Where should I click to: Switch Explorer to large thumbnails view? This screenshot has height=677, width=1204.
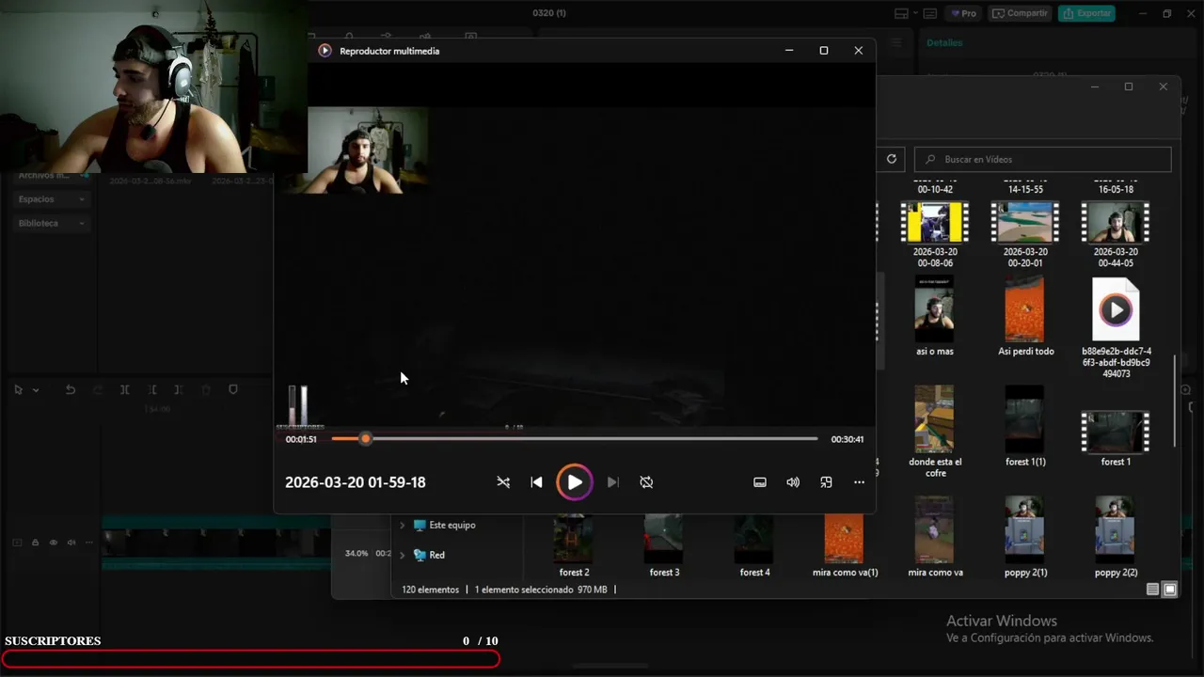click(1170, 590)
